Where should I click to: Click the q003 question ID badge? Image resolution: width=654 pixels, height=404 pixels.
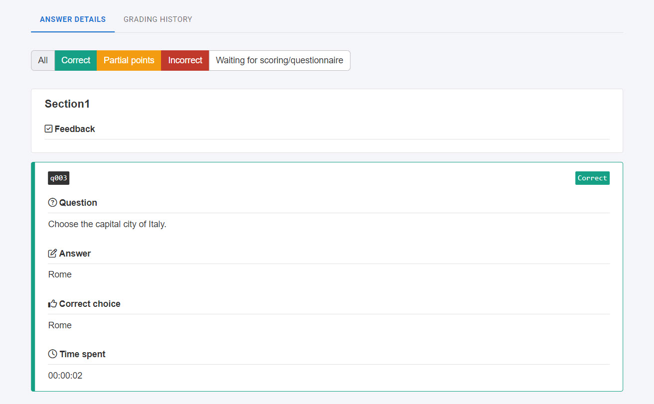[x=58, y=178]
